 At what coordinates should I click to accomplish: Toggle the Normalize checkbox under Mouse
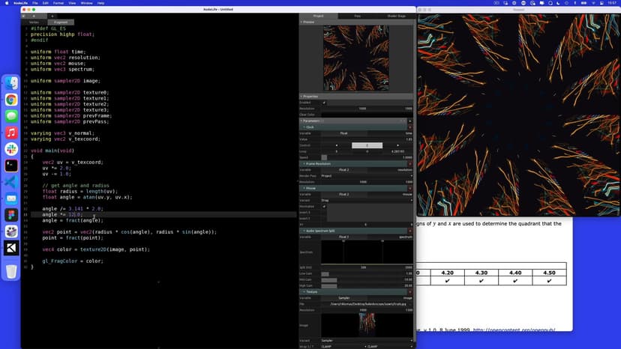(324, 206)
